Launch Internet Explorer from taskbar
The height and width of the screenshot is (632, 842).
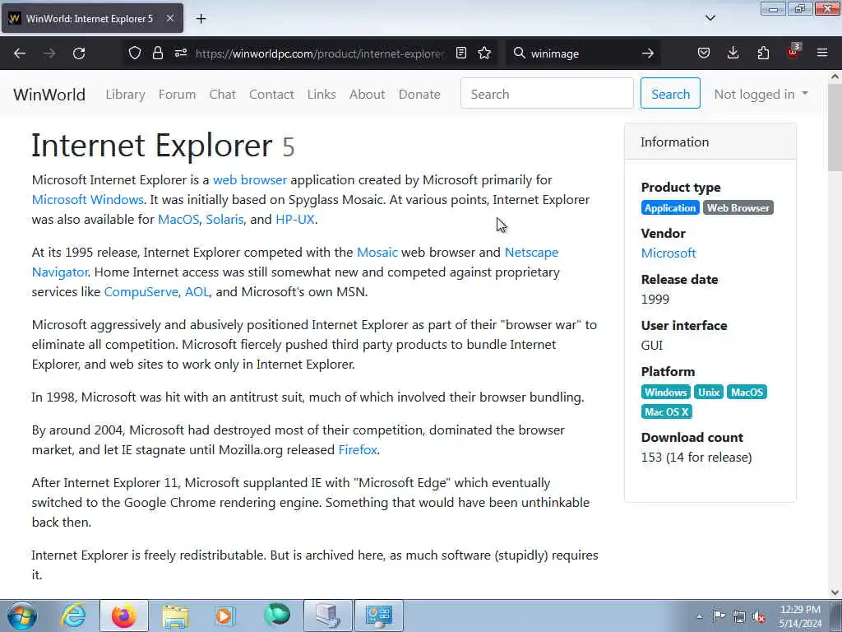click(73, 616)
